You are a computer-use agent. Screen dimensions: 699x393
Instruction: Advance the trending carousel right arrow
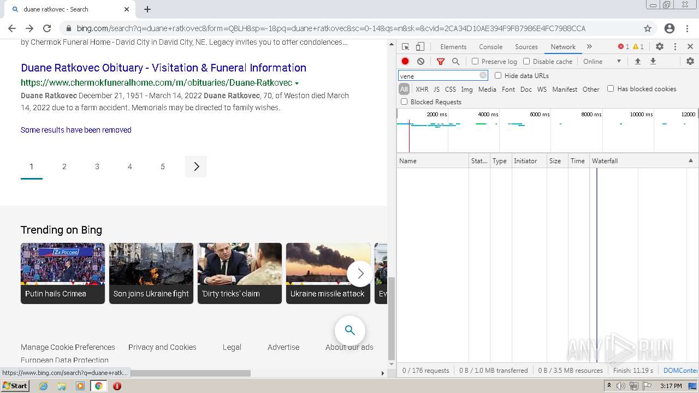360,273
